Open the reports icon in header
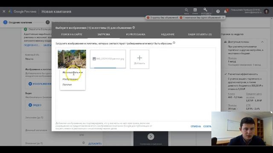This screenshot has height=153, width=273. click(x=195, y=10)
